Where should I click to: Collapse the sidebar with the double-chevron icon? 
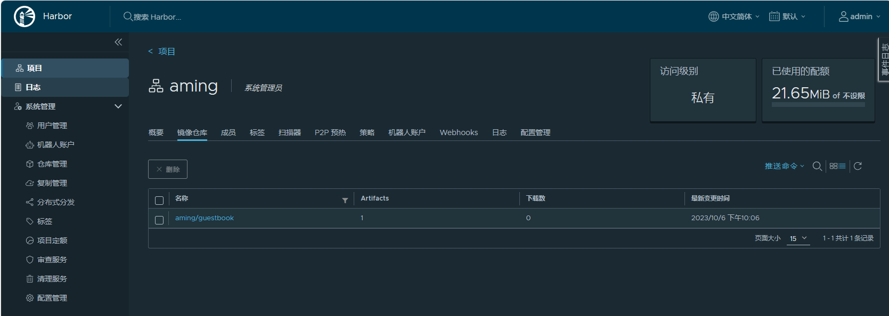pyautogui.click(x=118, y=42)
